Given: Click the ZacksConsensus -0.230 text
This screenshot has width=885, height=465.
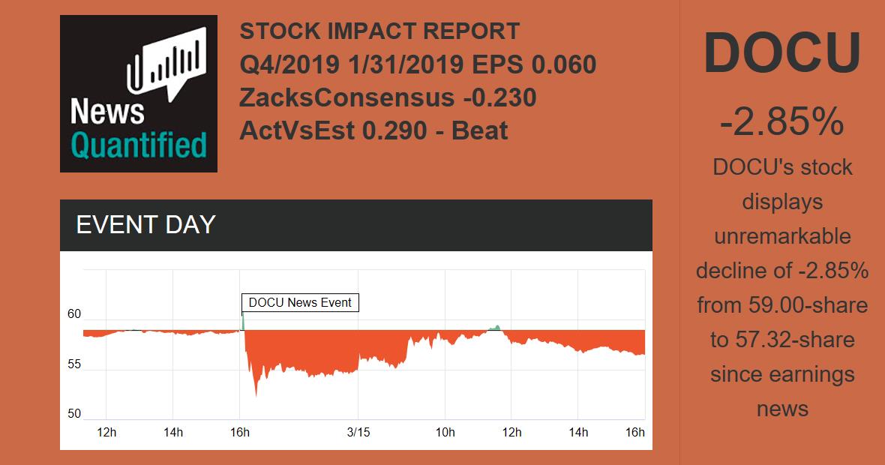Looking at the screenshot, I should [388, 97].
